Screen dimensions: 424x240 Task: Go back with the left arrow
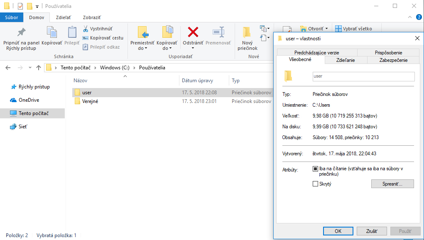pos(8,68)
